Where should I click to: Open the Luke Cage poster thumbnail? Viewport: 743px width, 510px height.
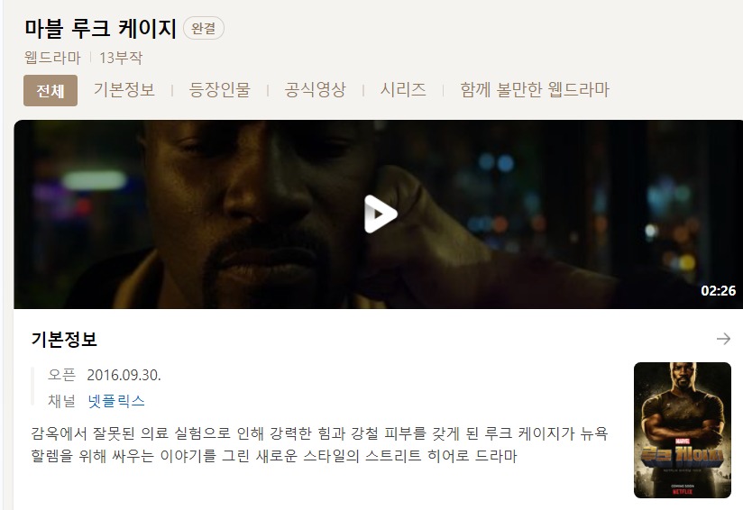[x=683, y=430]
